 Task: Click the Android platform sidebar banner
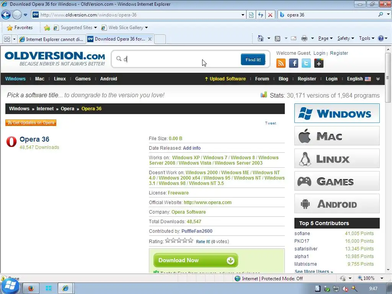click(337, 204)
